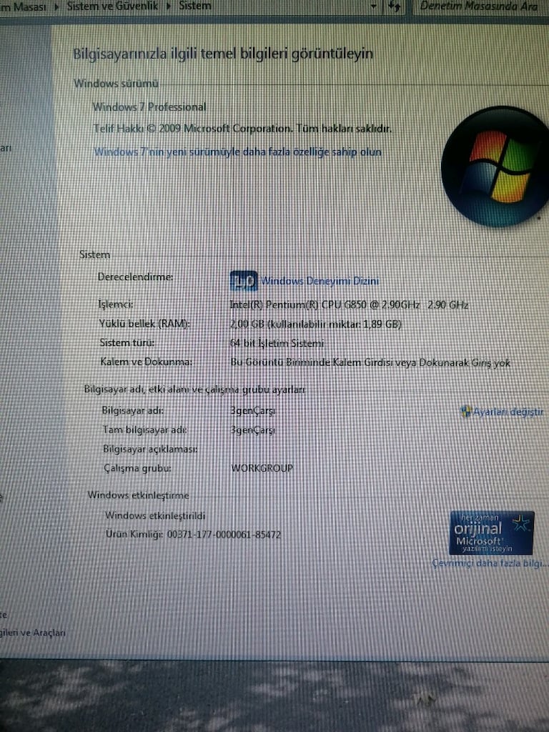Click Denetim Masasında Ara search field

coord(480,6)
